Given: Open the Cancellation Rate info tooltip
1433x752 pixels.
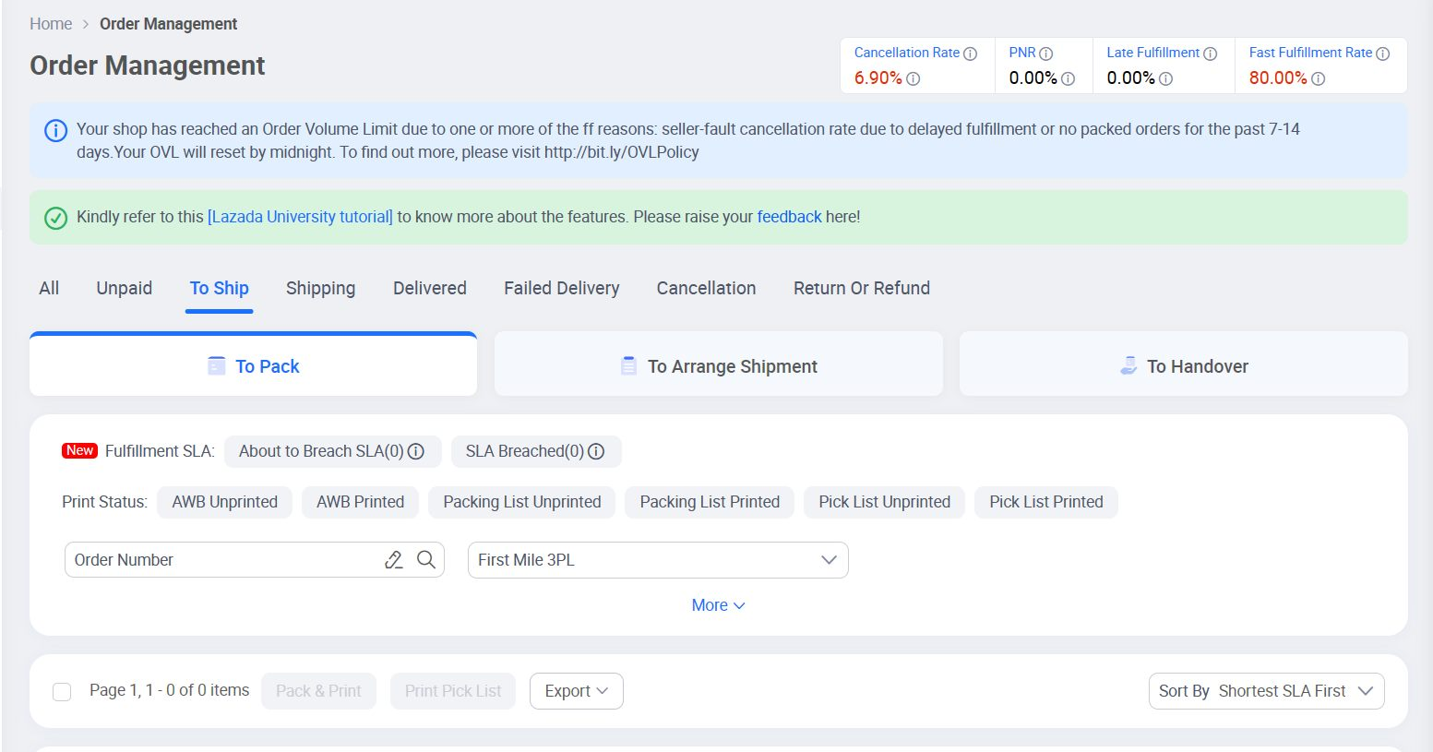Looking at the screenshot, I should pyautogui.click(x=972, y=53).
